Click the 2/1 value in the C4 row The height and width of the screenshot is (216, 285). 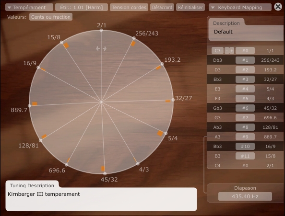pyautogui.click(x=270, y=166)
